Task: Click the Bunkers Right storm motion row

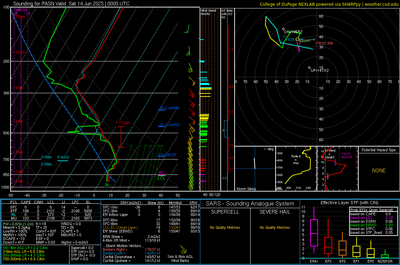Action: 132,249
